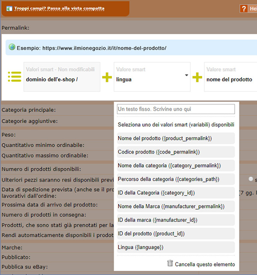Click 'Quantitativo minimo ordinabile:' label
This screenshot has width=257, height=275.
(43, 145)
